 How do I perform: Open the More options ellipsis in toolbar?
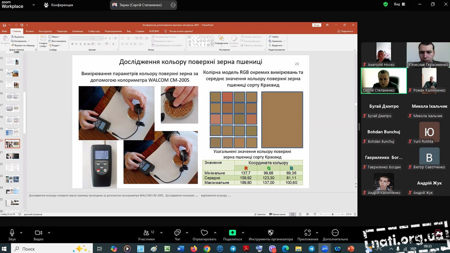coord(335,235)
